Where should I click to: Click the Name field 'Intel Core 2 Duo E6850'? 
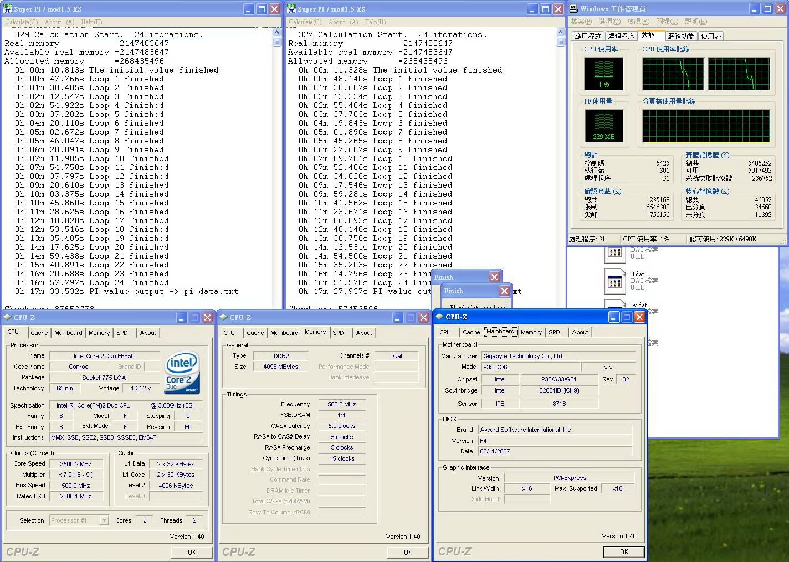click(104, 356)
